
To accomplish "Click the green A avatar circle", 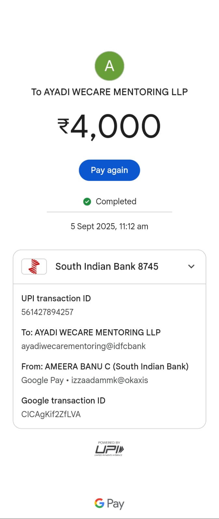I will (x=109, y=66).
